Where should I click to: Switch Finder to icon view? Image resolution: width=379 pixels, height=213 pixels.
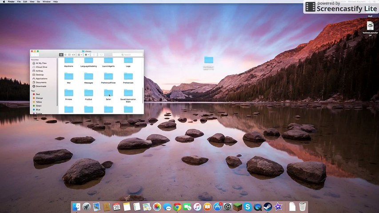(61, 55)
